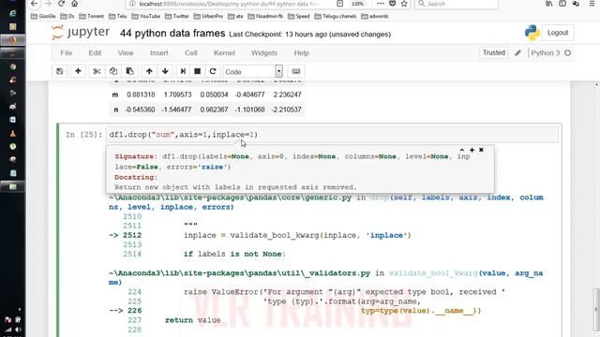Click the Trusted notebook button
This screenshot has width=600, height=337.
click(x=494, y=52)
